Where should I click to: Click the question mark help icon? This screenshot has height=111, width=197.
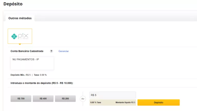pyautogui.click(x=51, y=51)
